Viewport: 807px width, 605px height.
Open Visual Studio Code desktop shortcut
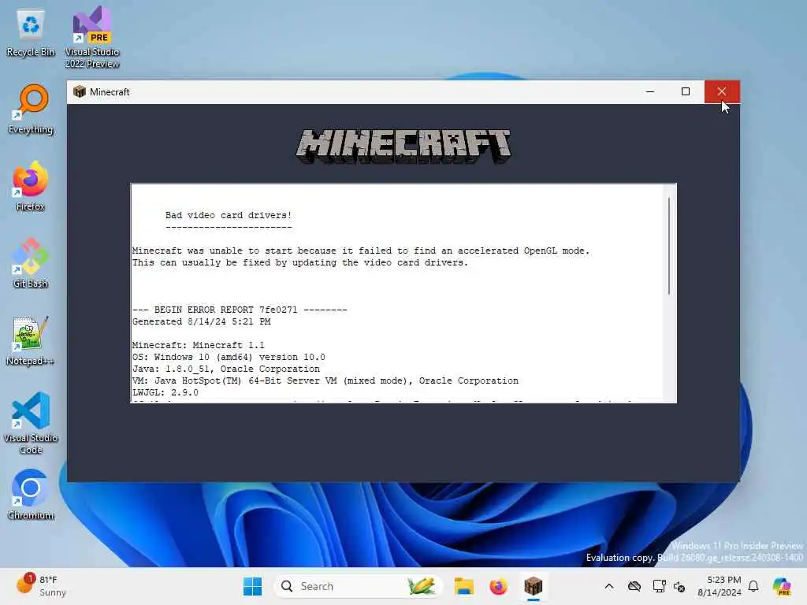pyautogui.click(x=31, y=423)
